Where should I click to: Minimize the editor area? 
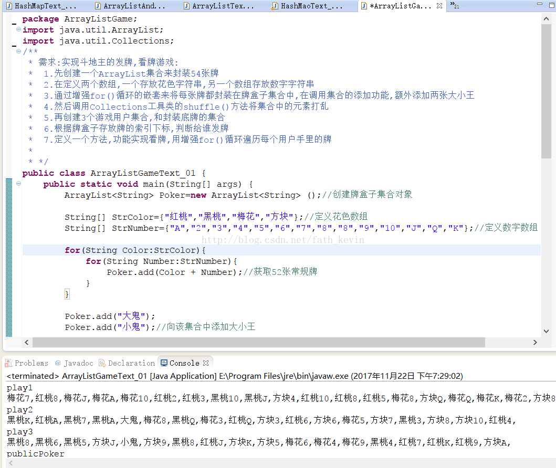coord(540,4)
